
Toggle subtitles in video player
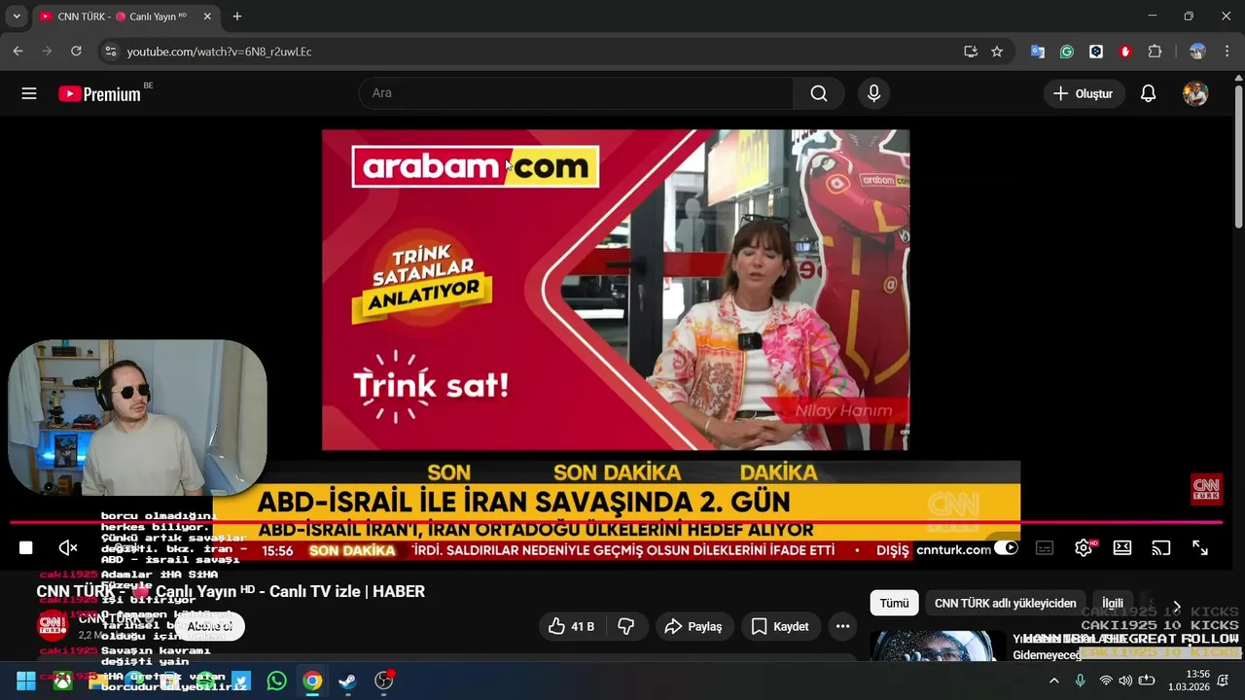[x=1045, y=548]
